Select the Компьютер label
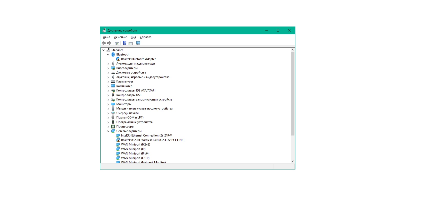 124,86
